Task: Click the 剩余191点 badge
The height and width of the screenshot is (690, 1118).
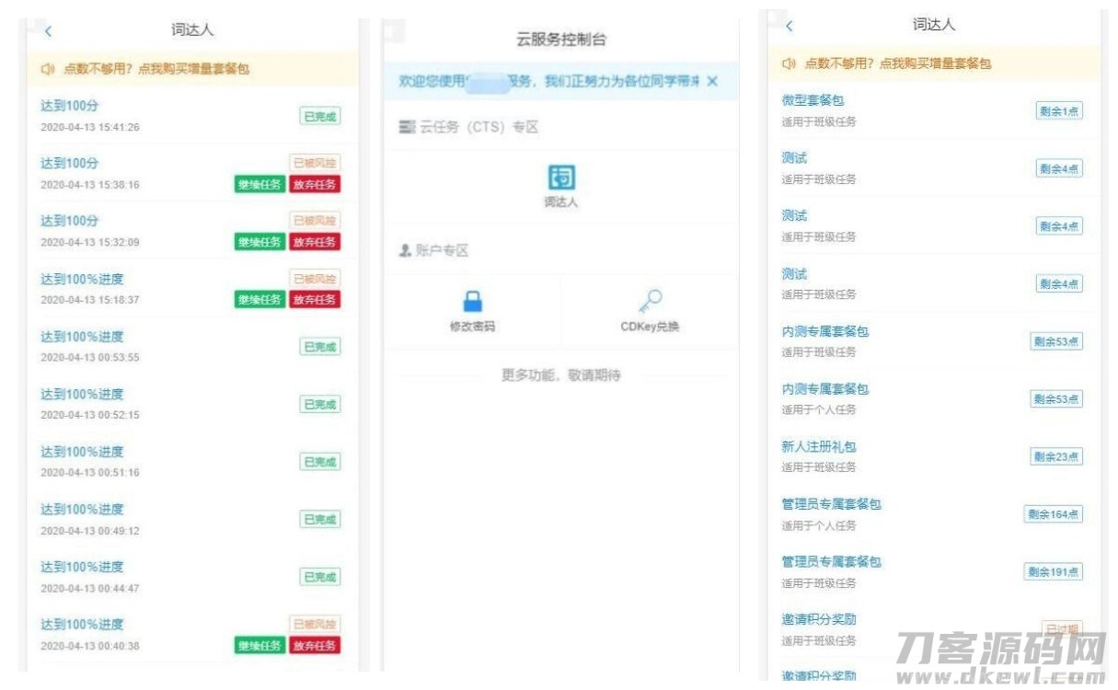Action: point(1054,572)
